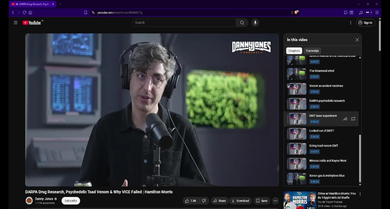The image size is (390, 209).
Task: Open the Brave Shields icon
Action: click(x=297, y=12)
